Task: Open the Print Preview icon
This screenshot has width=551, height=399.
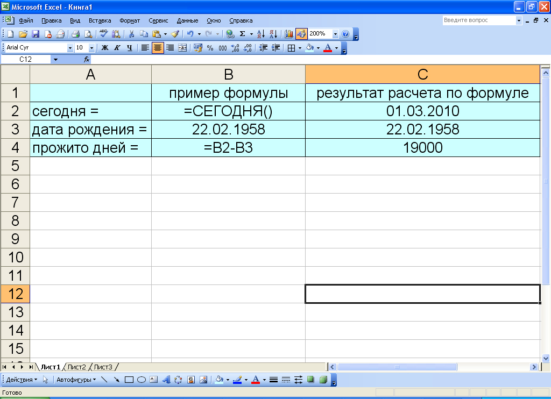Action: [x=88, y=34]
